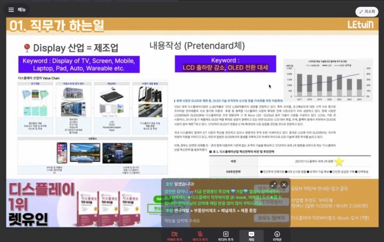Viewport: 384px width, 242px height.
Task: Select the '표 1. 디스플레이산업 혁신전략의 비전 및 추진전략' caption
Action: click(x=243, y=152)
